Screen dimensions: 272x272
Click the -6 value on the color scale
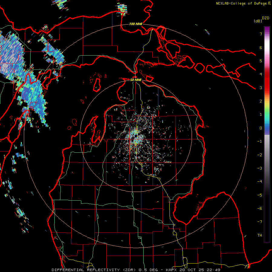click(x=260, y=209)
